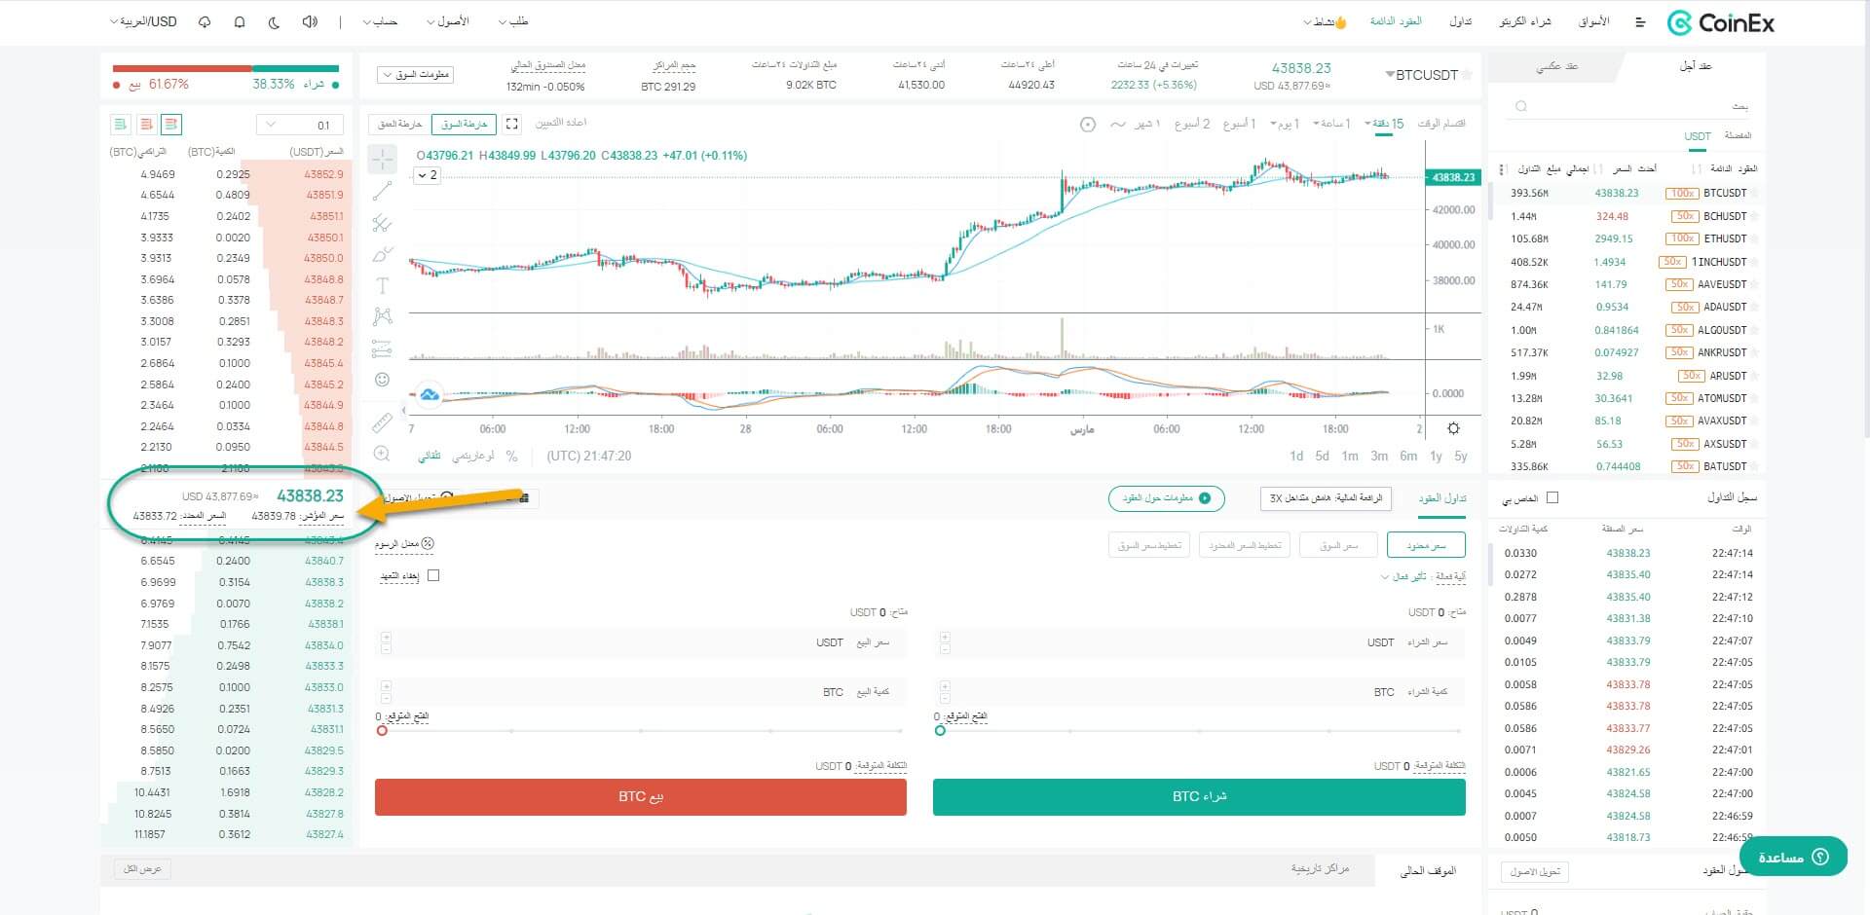This screenshot has height=915, width=1870.
Task: Toggle fullscreen chart view
Action: tap(512, 124)
